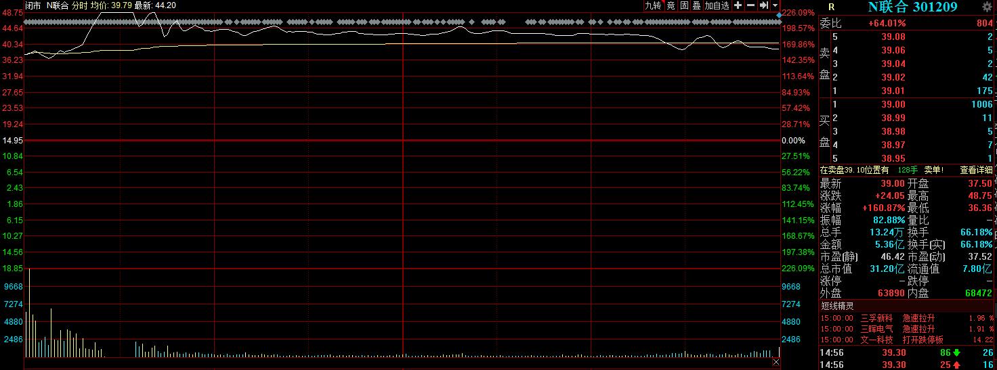Click the 九转 indicator button
Image resolution: width=997 pixels, height=370 pixels.
tap(653, 5)
